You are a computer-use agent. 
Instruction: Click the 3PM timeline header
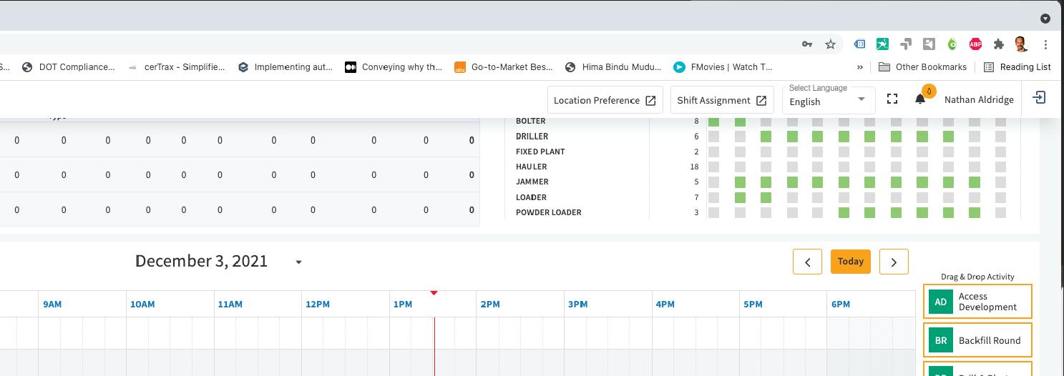point(578,305)
